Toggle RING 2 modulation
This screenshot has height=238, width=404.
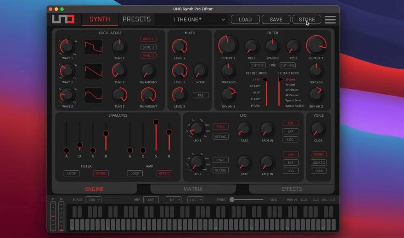(148, 39)
